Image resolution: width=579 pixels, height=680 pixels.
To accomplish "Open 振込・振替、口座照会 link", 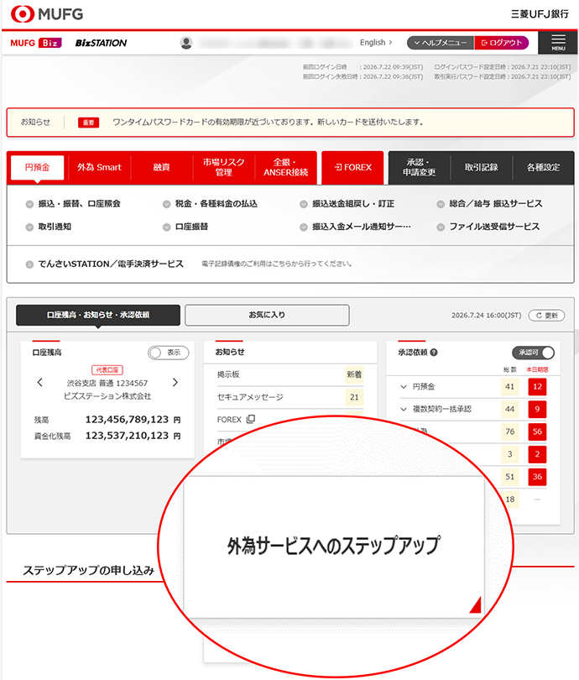I will point(79,203).
